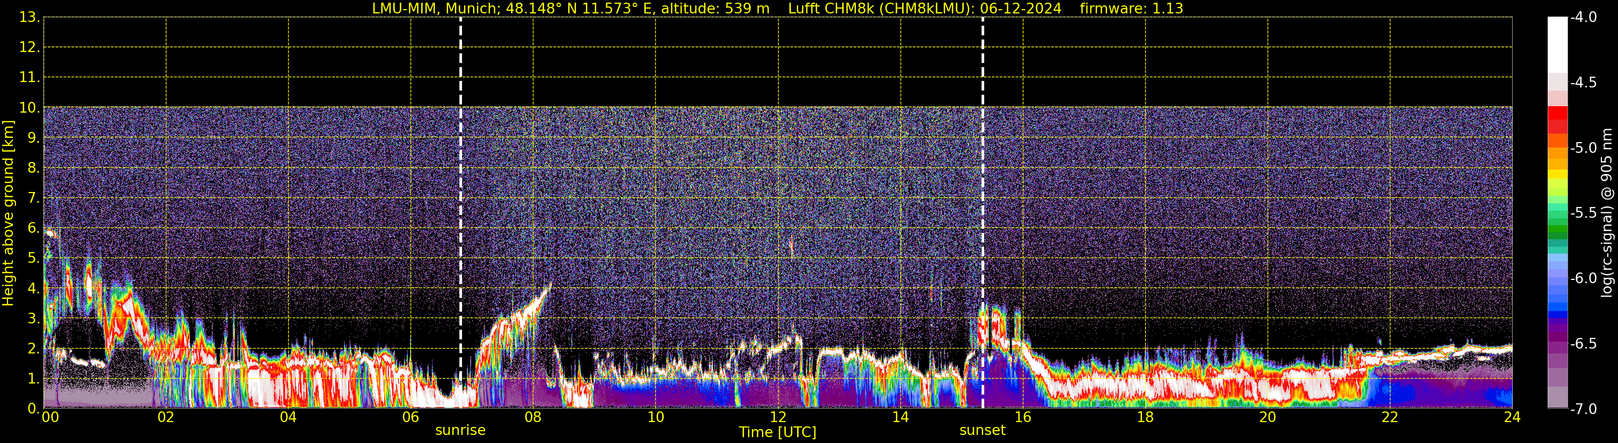The height and width of the screenshot is (443, 1618).
Task: Click the '24' time axis tick label
Action: pyautogui.click(x=1512, y=417)
